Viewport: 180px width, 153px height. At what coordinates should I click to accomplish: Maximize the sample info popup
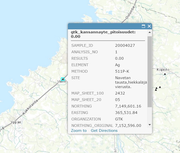[144, 26]
